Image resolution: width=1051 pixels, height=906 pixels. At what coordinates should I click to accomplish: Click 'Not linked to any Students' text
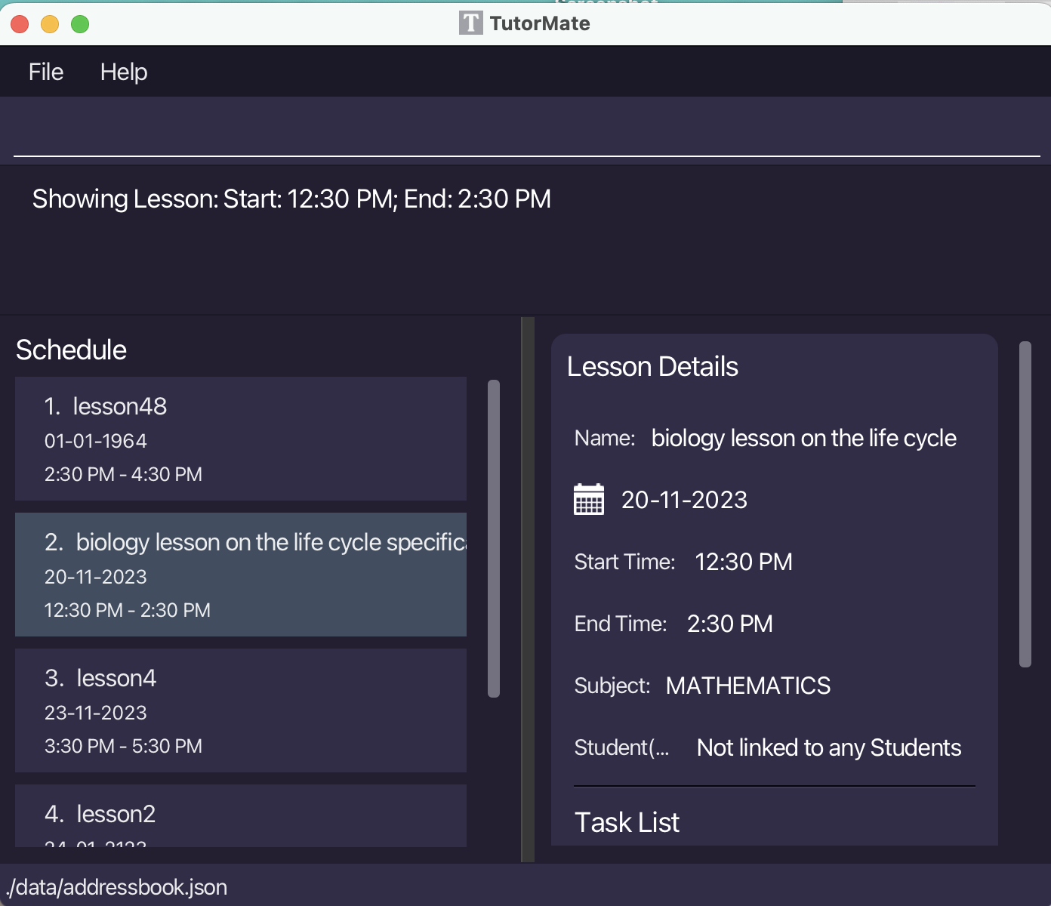point(829,747)
